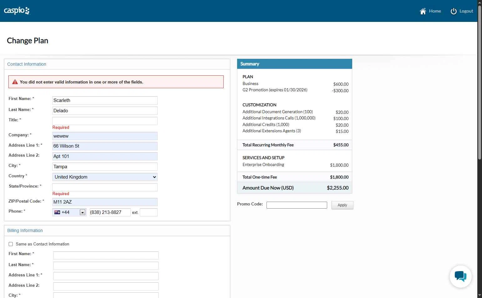
Task: Open the live chat bubble
Action: [460, 276]
